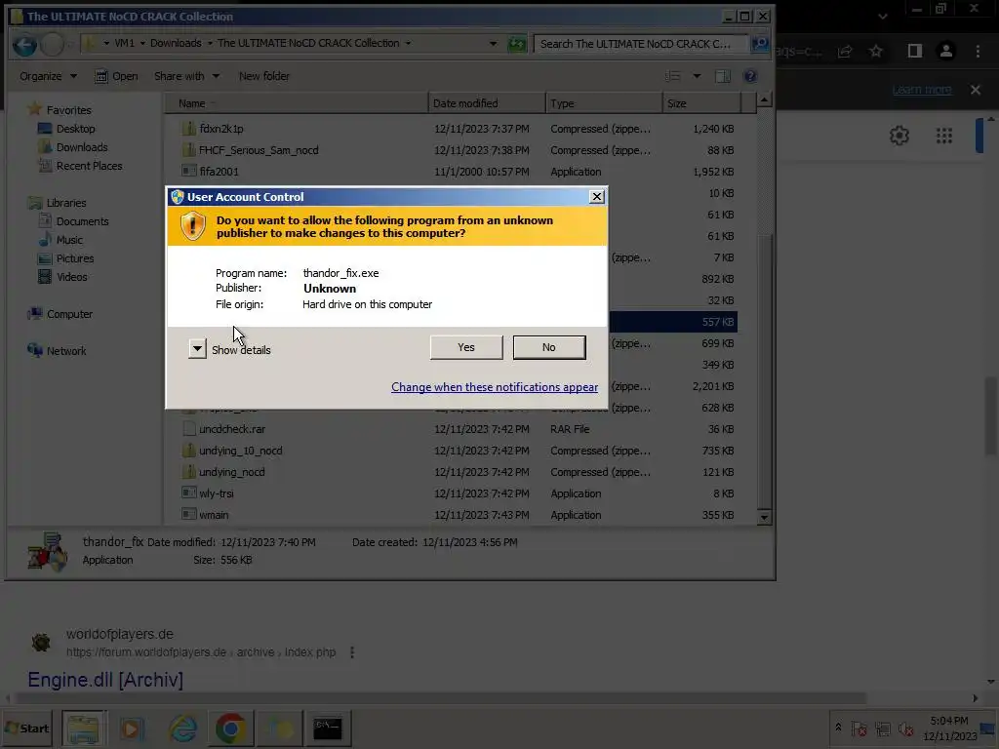Image resolution: width=999 pixels, height=749 pixels.
Task: Bookmark page with Chrome star icon
Action: [876, 51]
